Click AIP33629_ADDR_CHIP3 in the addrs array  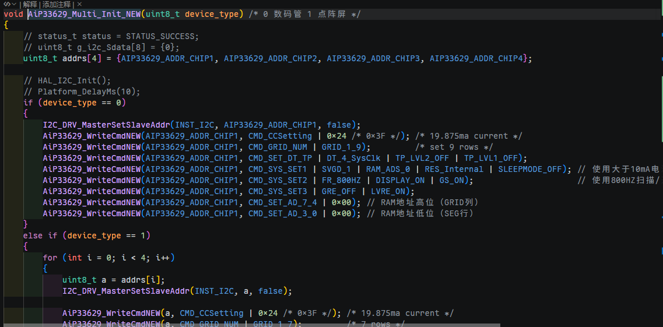pos(373,58)
